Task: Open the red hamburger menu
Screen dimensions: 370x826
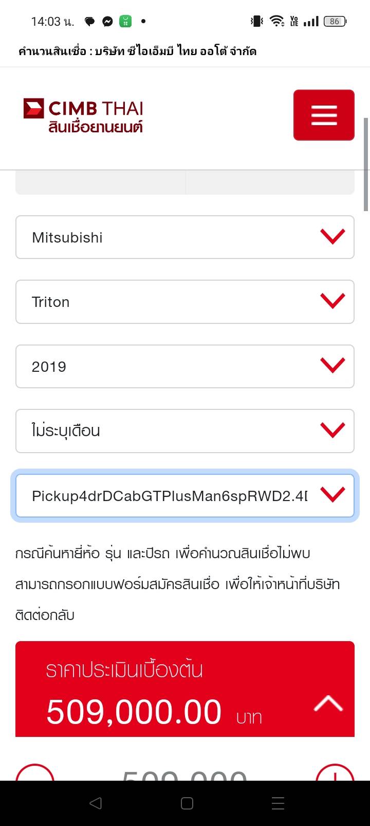Action: [x=324, y=115]
